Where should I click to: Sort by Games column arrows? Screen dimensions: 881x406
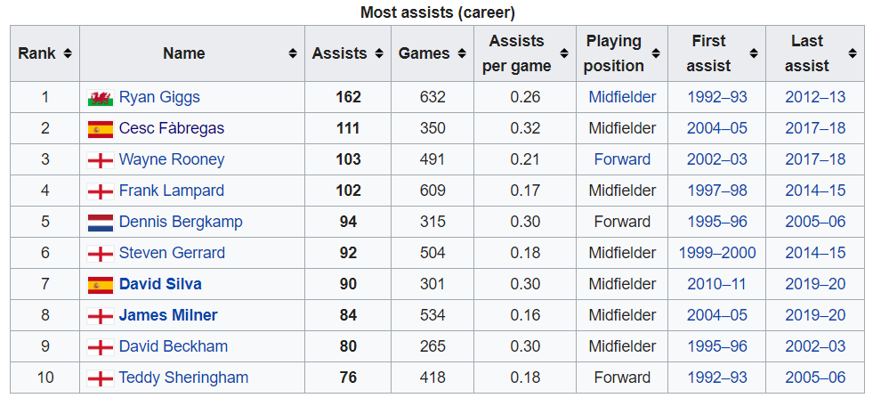click(x=463, y=53)
